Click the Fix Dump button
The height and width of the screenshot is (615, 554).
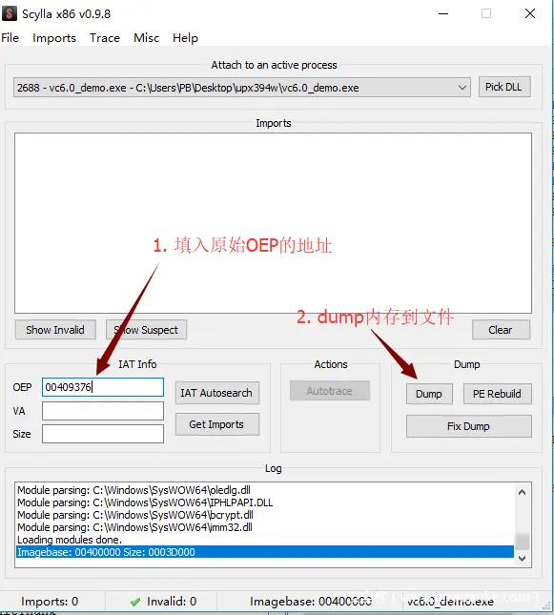click(469, 426)
